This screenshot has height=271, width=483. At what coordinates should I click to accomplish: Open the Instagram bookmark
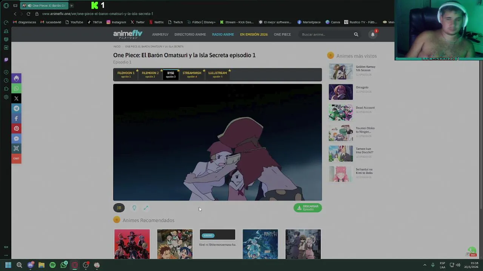pos(116,22)
